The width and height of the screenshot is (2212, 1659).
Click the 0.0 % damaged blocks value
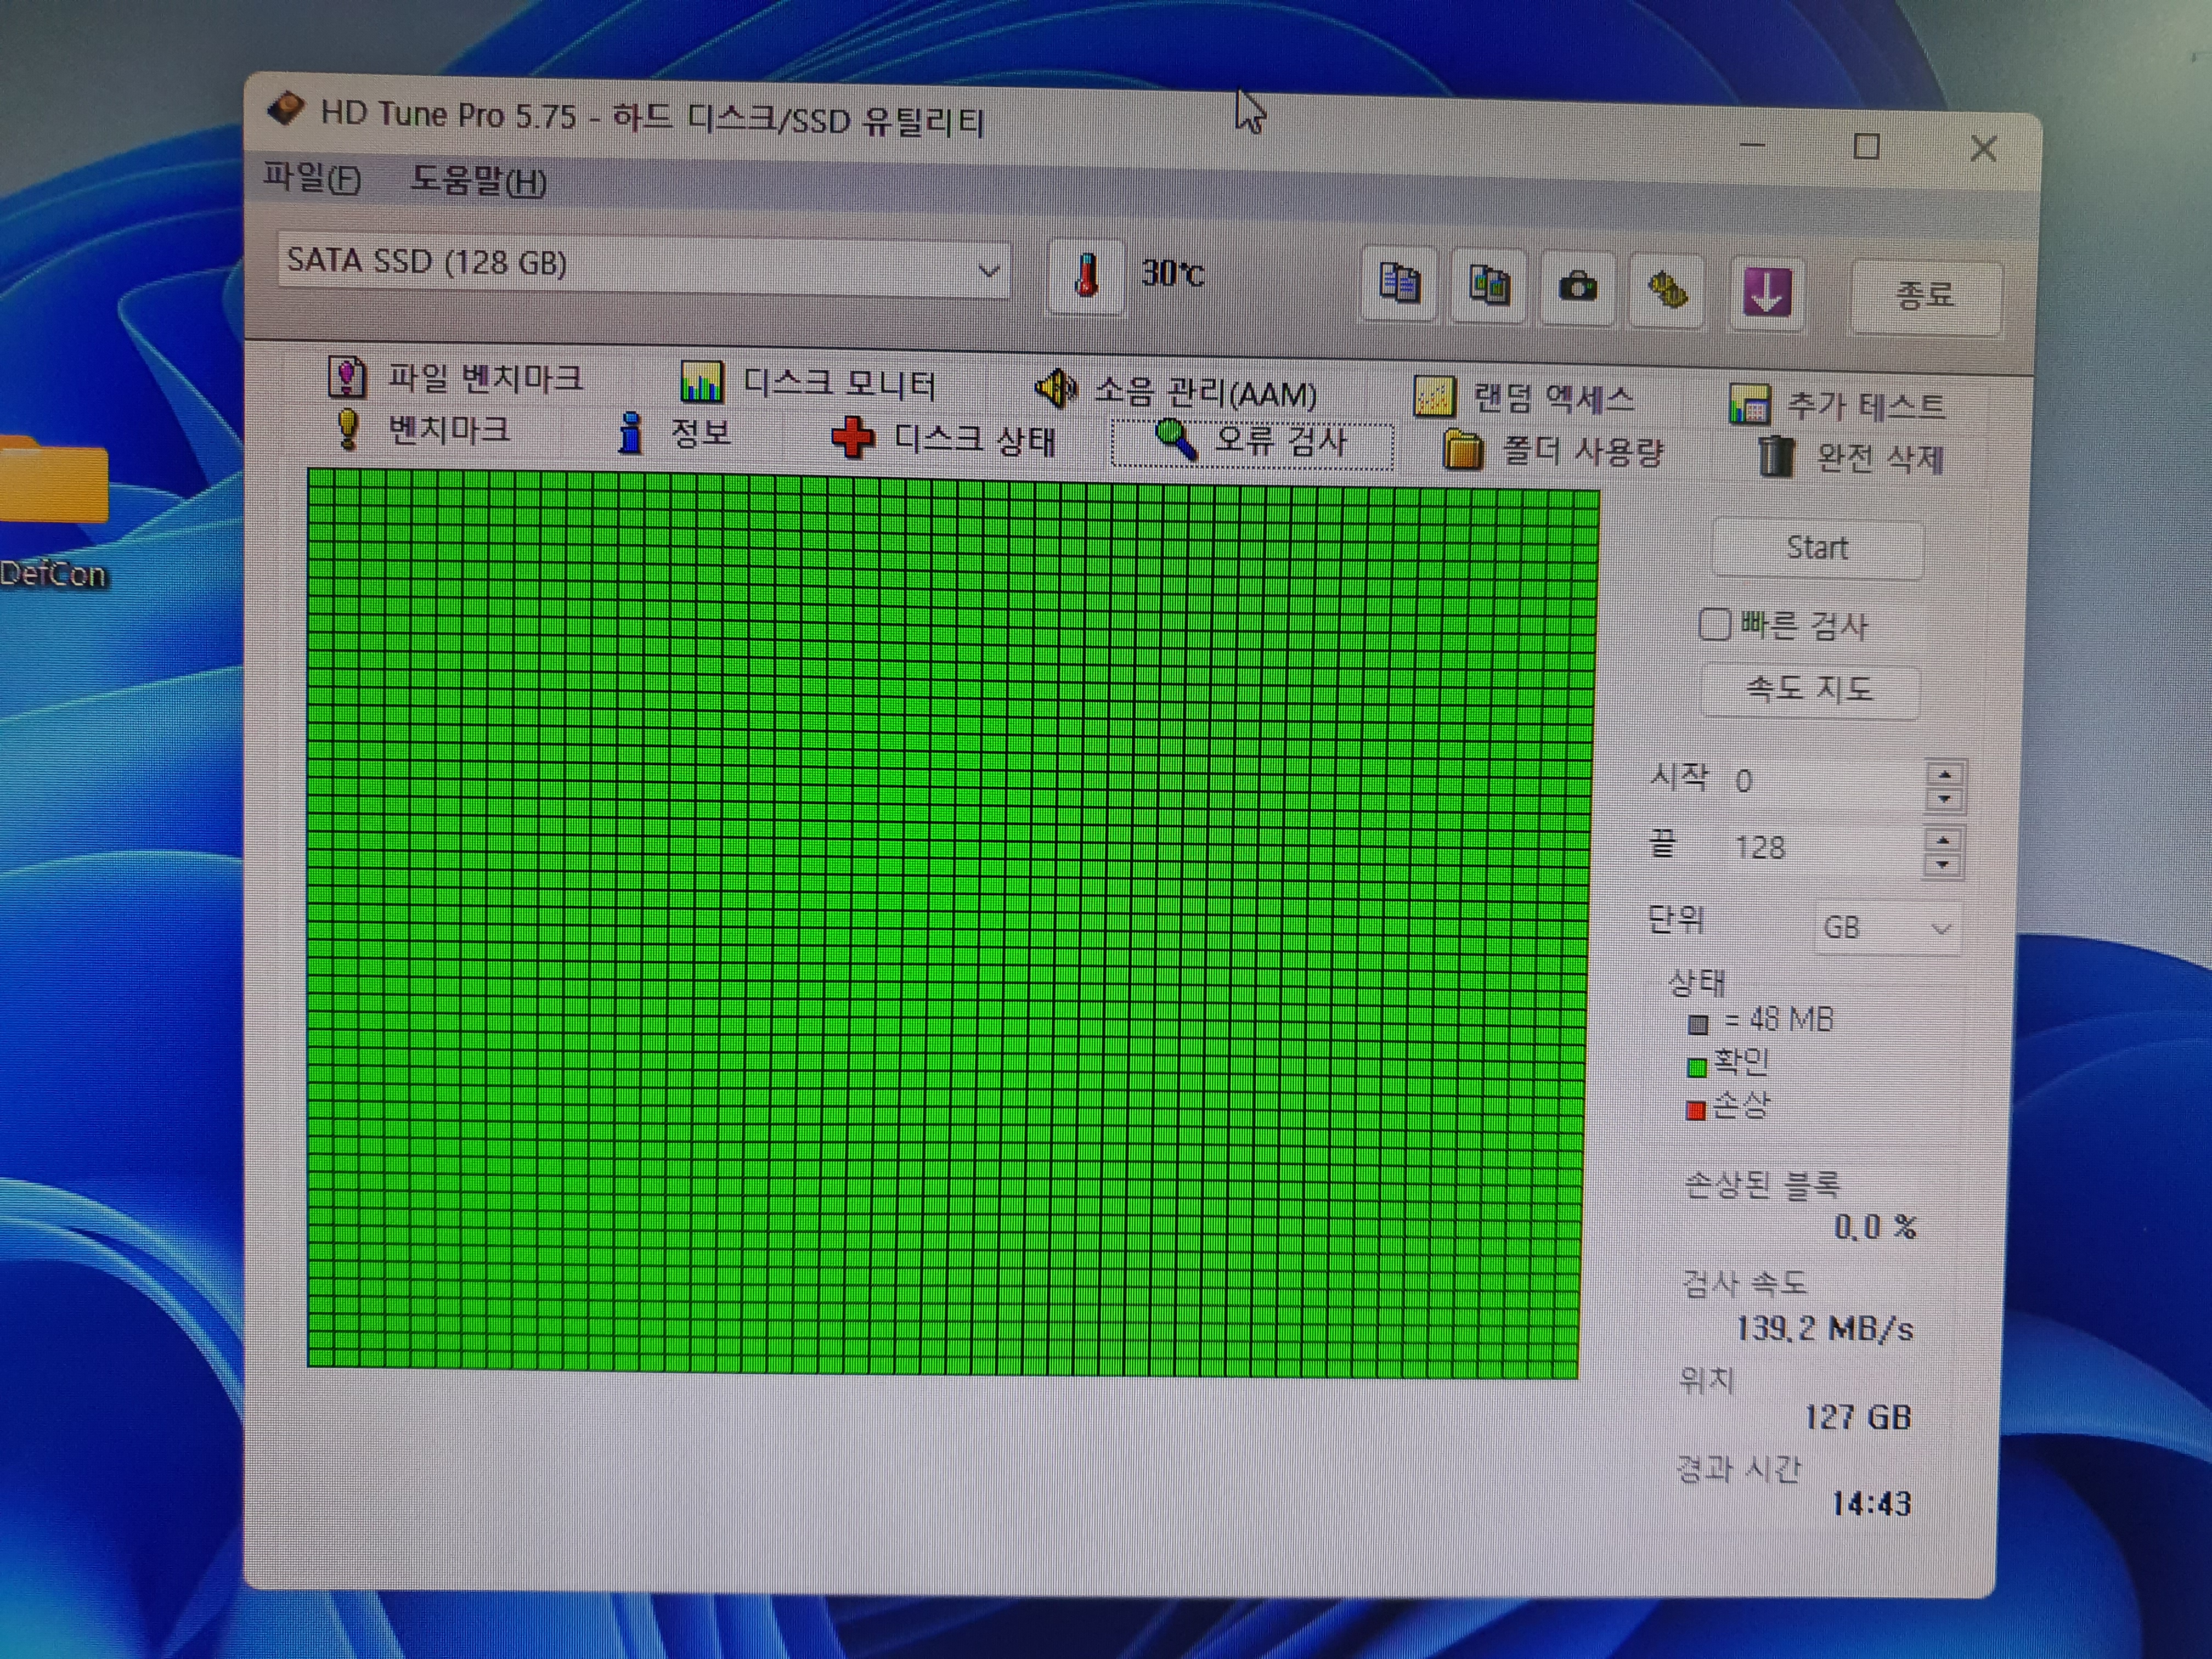click(x=1875, y=1227)
